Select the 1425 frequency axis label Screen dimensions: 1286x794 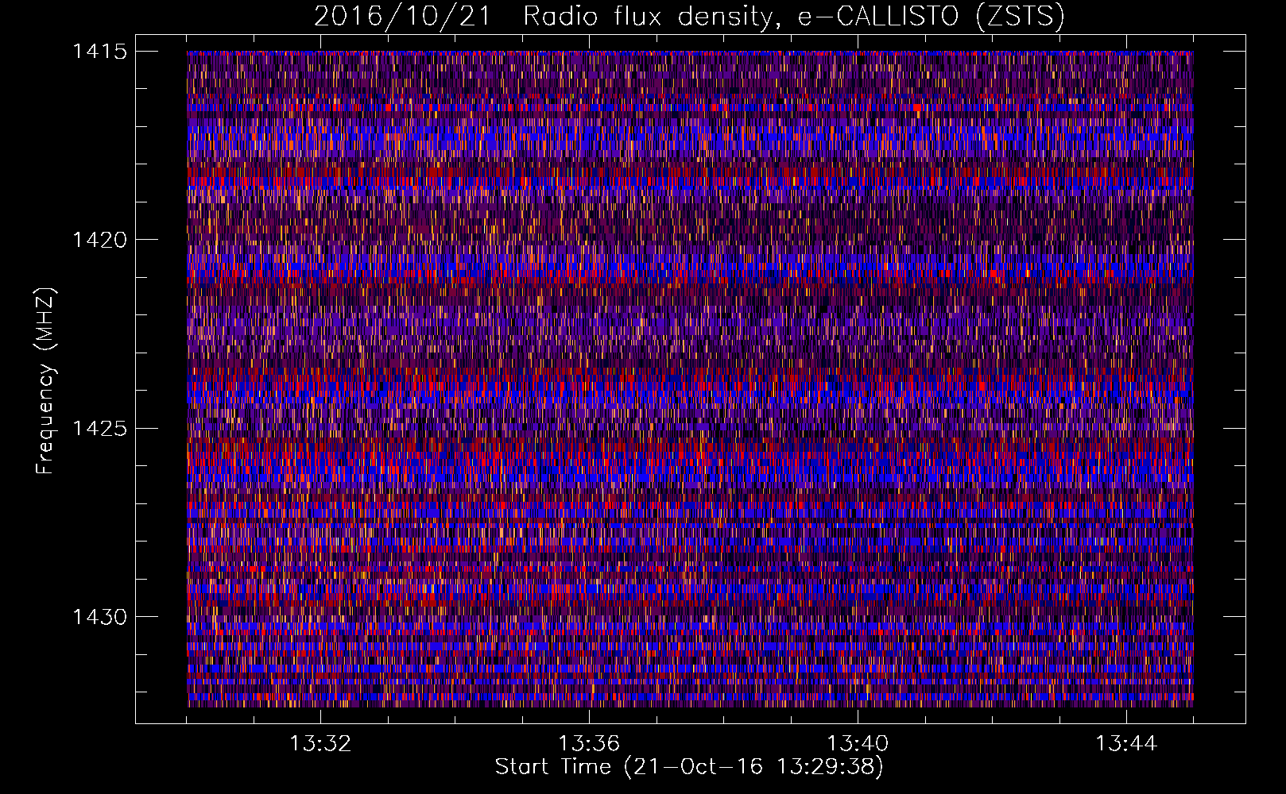tap(99, 429)
